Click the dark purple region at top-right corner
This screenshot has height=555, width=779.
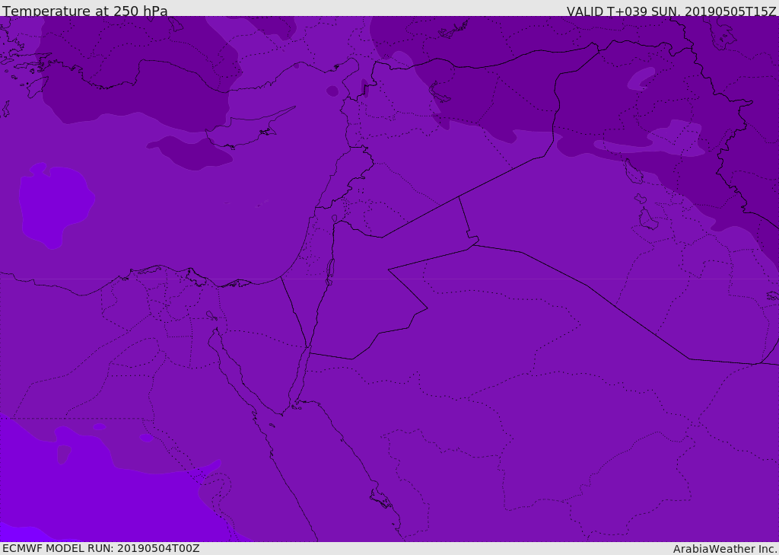click(753, 46)
